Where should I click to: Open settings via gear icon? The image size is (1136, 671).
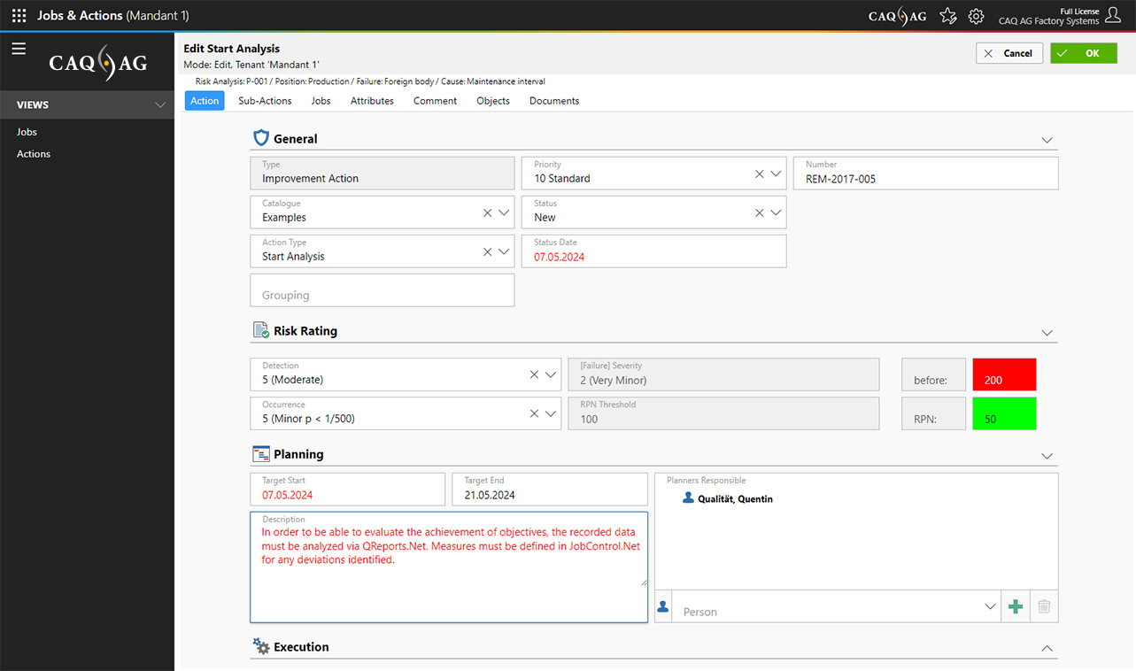(976, 16)
